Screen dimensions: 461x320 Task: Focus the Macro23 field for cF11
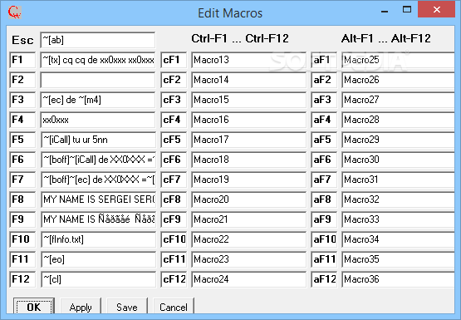(x=248, y=259)
